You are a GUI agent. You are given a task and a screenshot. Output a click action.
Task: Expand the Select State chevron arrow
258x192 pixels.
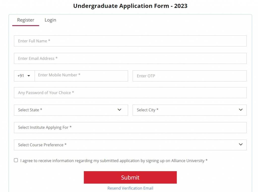coord(119,110)
